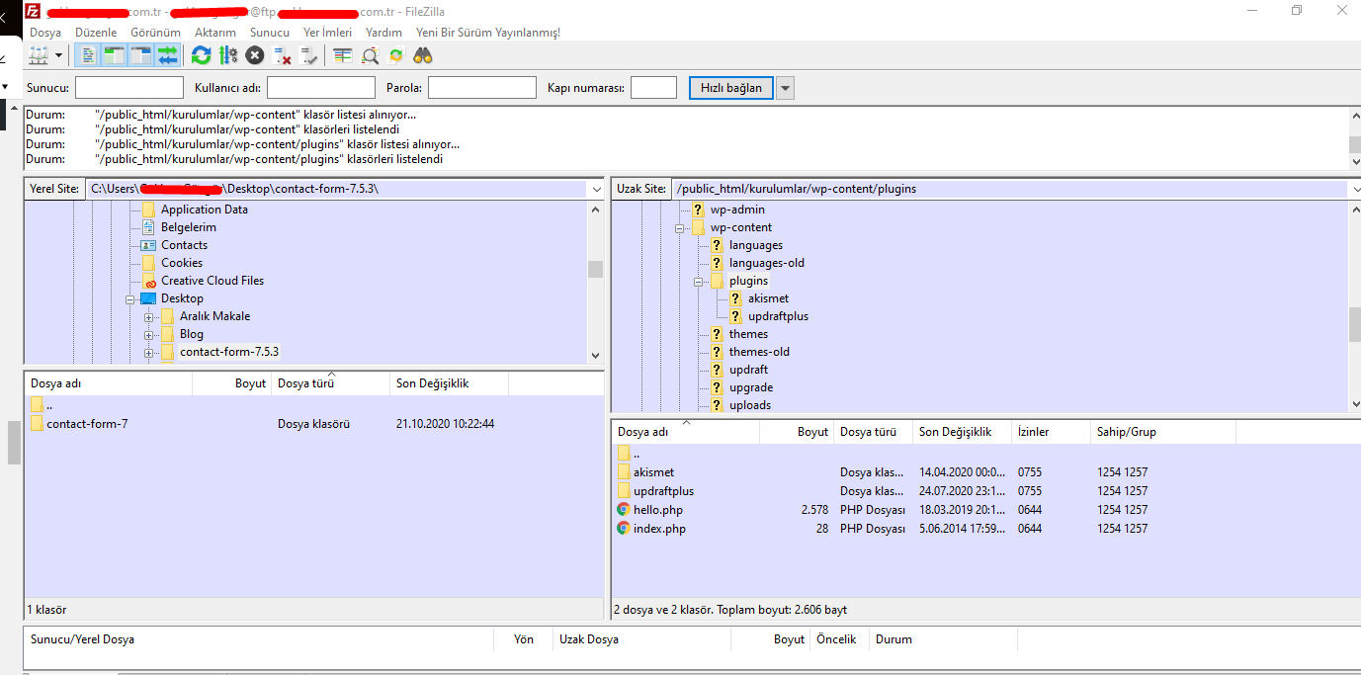Image resolution: width=1361 pixels, height=675 pixels.
Task: Select Contacts folder in local tree
Action: pos(185,245)
